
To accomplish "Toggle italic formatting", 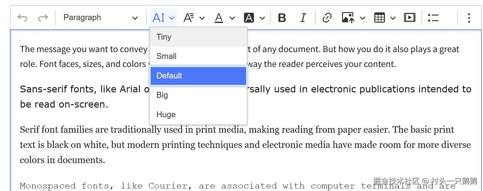I will point(303,18).
